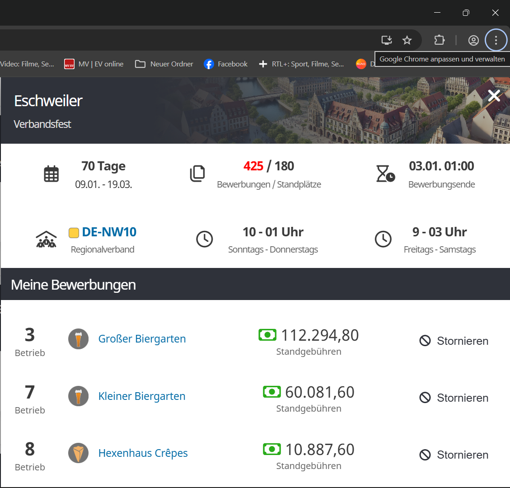Close the Eschweiler Verbandsfest dialog
Image resolution: width=510 pixels, height=488 pixels.
(x=494, y=96)
